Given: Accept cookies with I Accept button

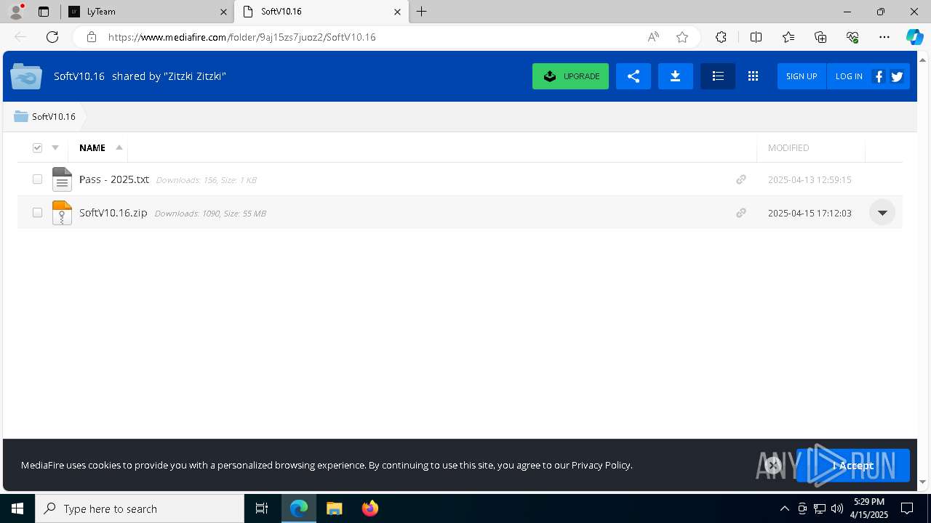Looking at the screenshot, I should pyautogui.click(x=852, y=466).
